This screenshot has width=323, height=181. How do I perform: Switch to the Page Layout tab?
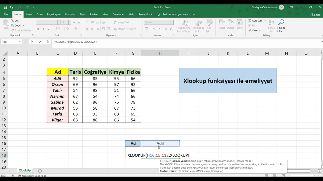point(54,14)
